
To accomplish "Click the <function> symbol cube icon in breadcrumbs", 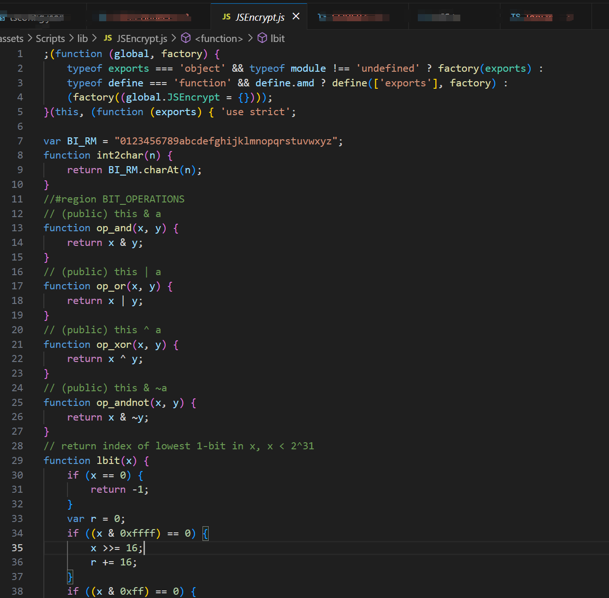I will tap(186, 38).
